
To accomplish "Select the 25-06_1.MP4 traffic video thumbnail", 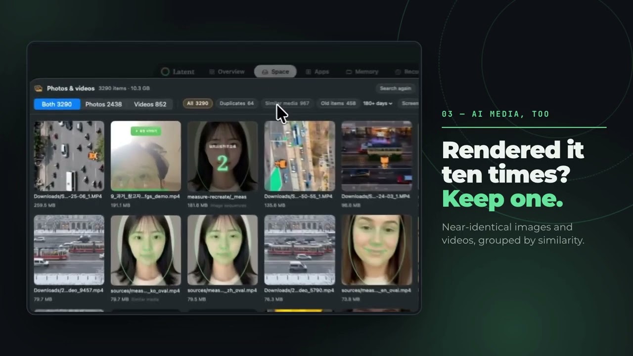I will 69,156.
